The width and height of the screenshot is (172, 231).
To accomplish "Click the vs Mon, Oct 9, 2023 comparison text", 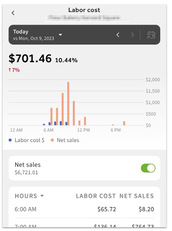I will coord(33,38).
